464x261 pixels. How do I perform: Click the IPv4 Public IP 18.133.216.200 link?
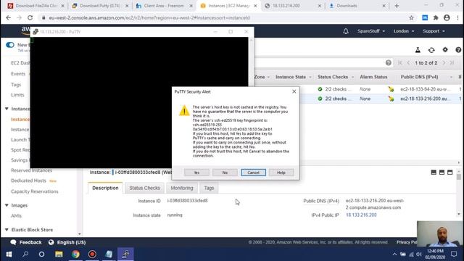click(361, 215)
